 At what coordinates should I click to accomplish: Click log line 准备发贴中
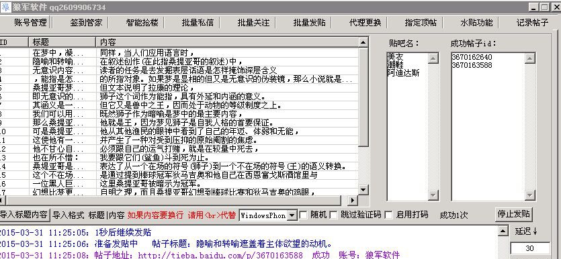116,244
